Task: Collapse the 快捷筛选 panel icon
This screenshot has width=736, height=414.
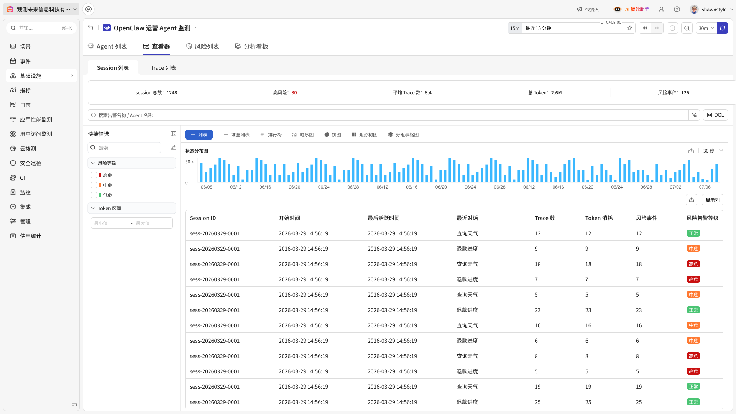Action: click(x=173, y=134)
